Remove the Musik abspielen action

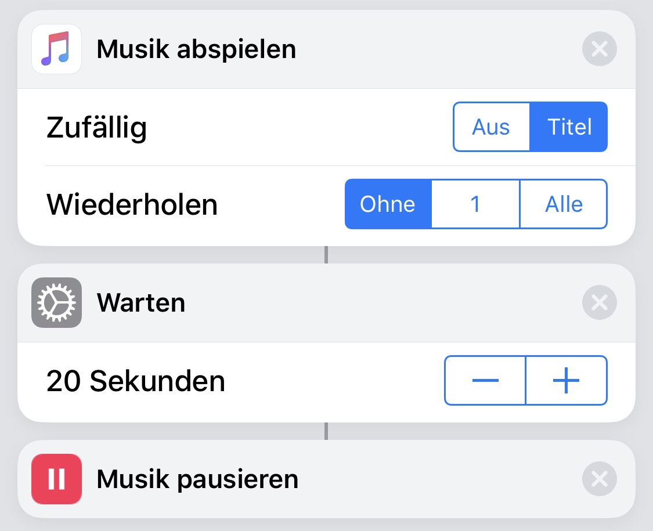pos(599,49)
